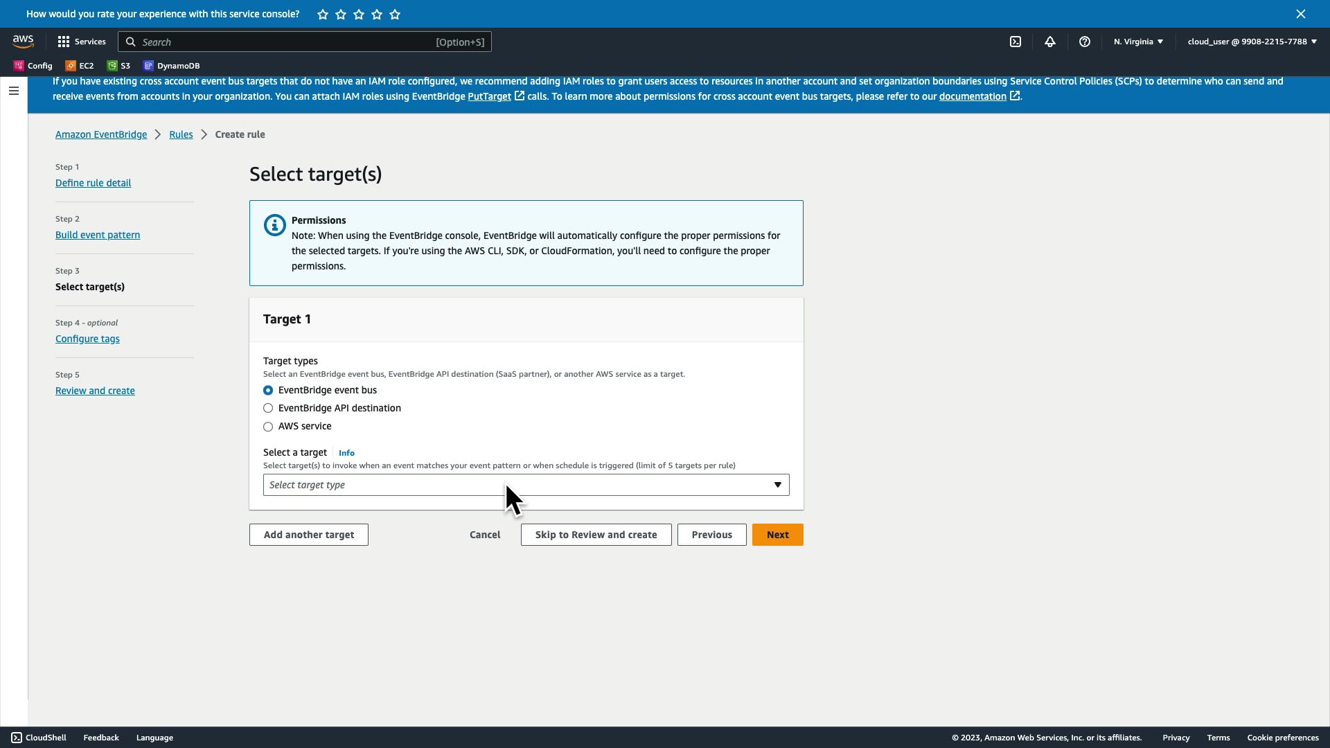The image size is (1330, 748).
Task: Click the AWS logo home icon
Action: point(24,42)
